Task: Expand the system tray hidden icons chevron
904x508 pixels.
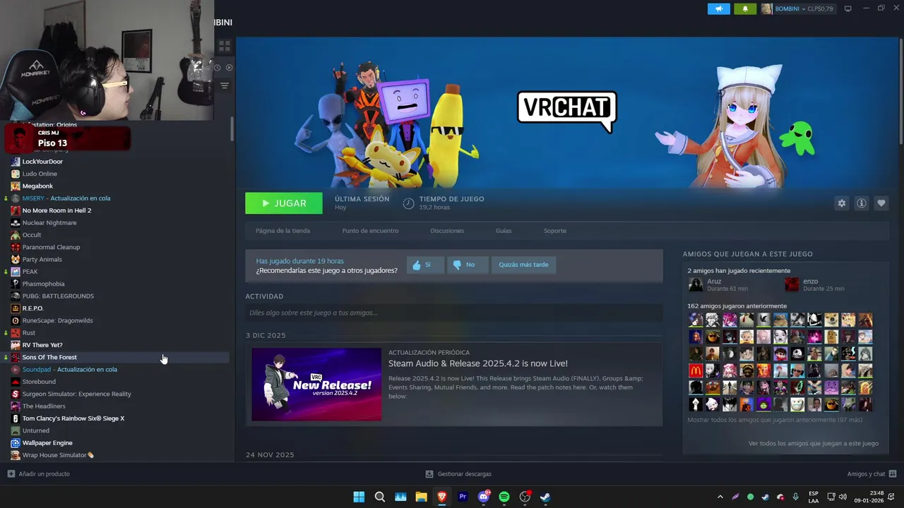Action: [x=720, y=497]
